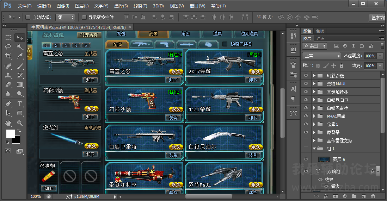Click the lock all padlock icon
Viewport: 387px width, 201px height.
tap(341, 66)
